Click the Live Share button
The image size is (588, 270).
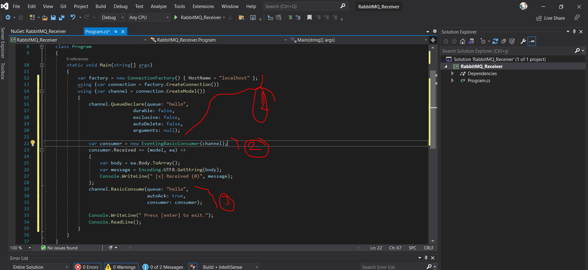pyautogui.click(x=551, y=18)
